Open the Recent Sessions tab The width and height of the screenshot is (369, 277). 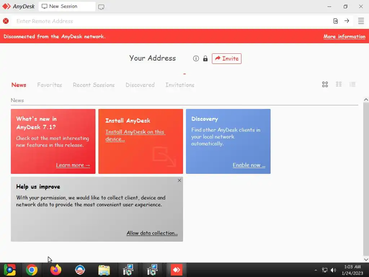click(x=94, y=85)
